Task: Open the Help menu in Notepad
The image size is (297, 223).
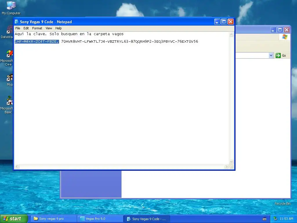Action: click(59, 28)
